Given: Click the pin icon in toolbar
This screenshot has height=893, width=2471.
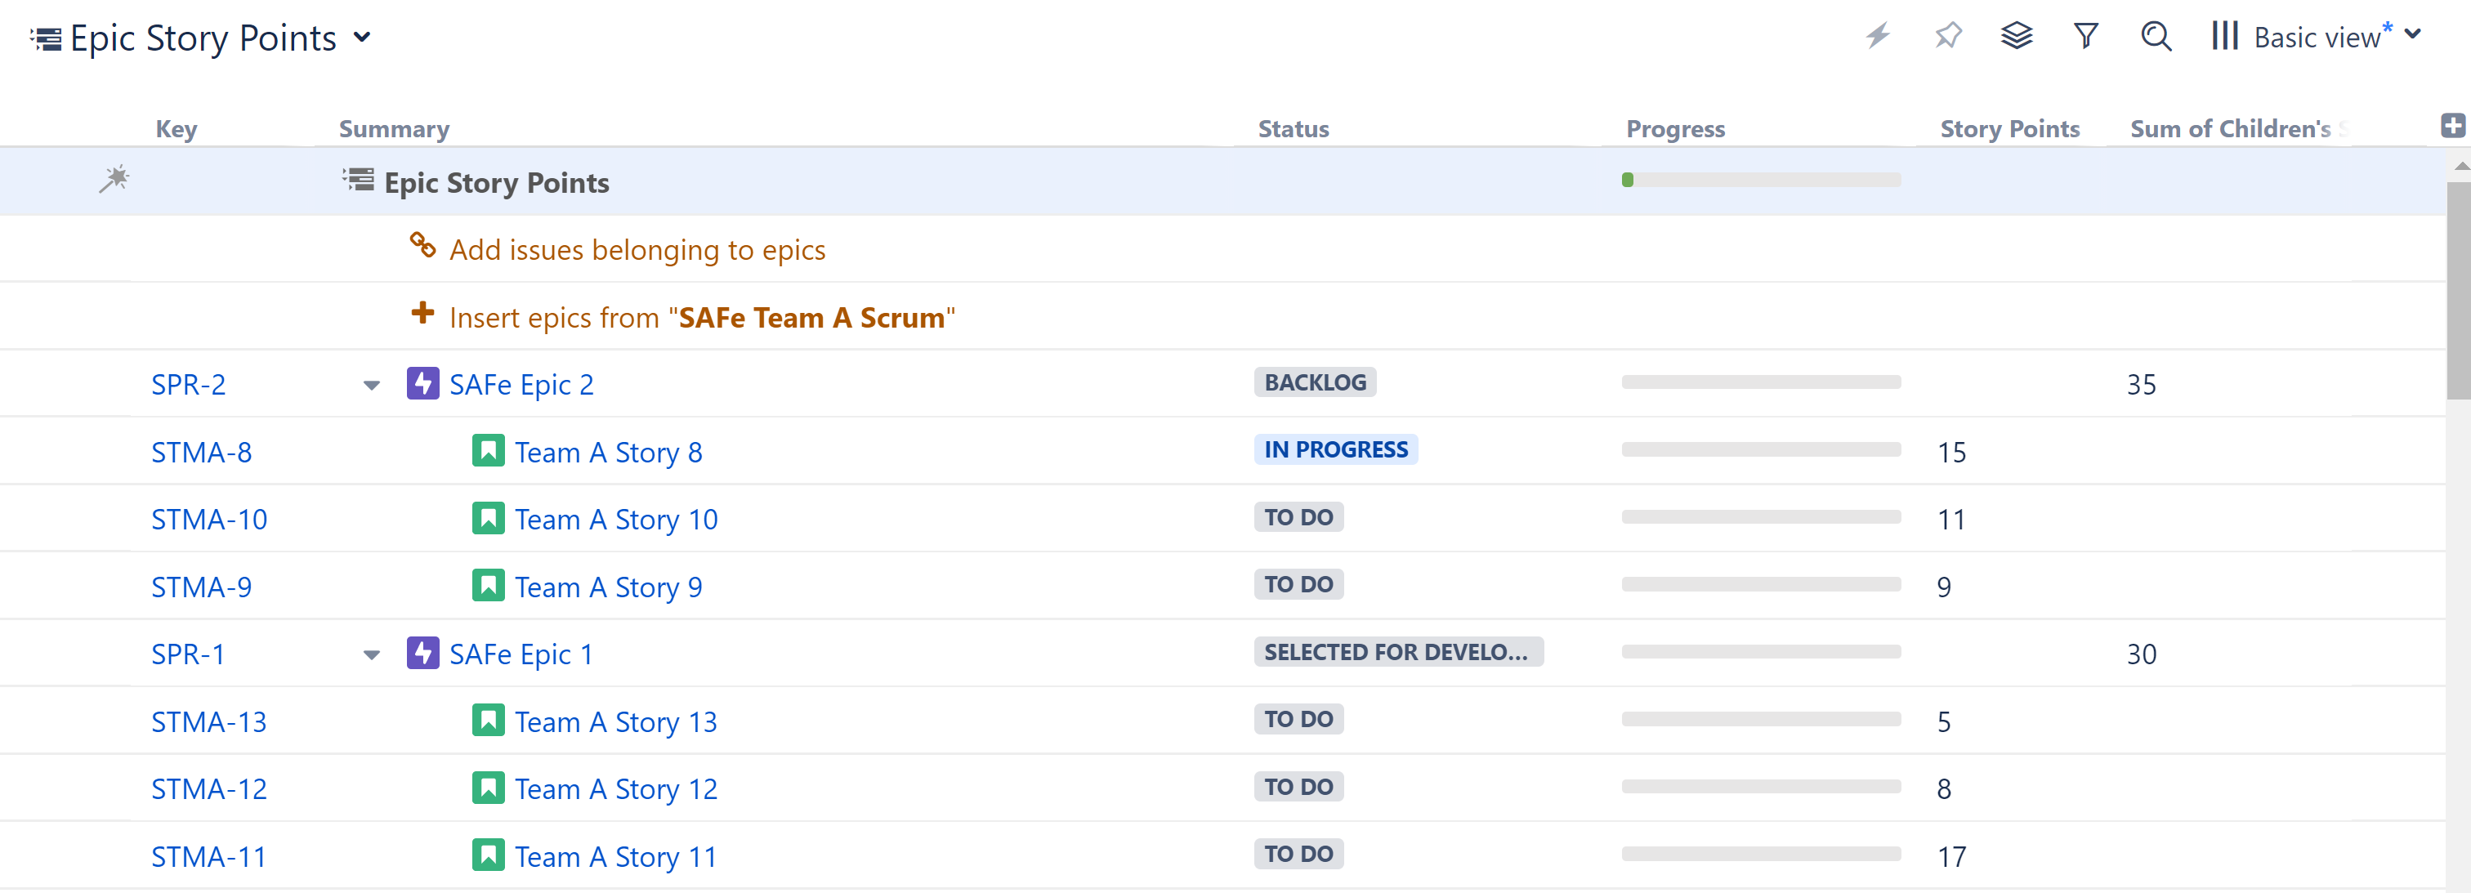Looking at the screenshot, I should pyautogui.click(x=1947, y=37).
